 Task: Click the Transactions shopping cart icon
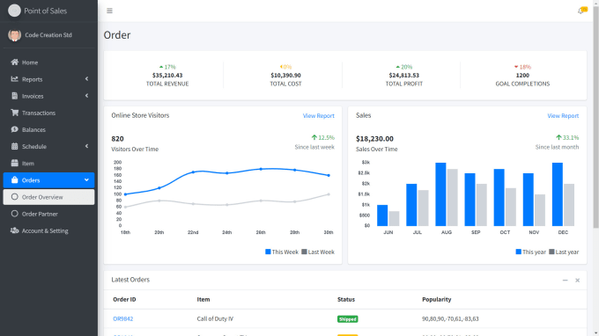(x=14, y=113)
